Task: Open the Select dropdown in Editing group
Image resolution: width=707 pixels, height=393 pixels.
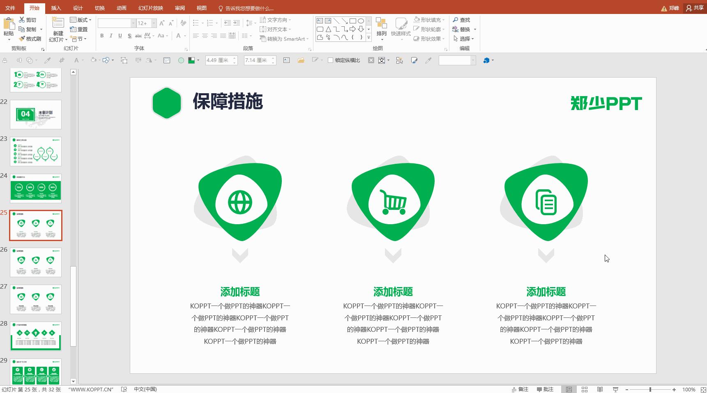Action: point(465,38)
